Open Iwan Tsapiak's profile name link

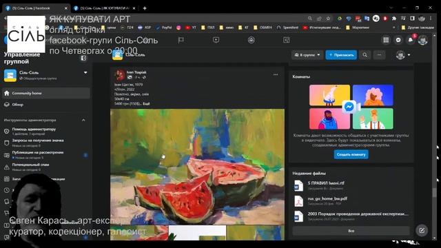click(x=136, y=72)
